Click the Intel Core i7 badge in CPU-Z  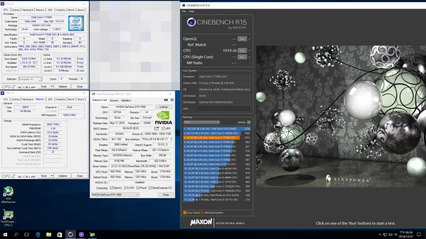click(76, 23)
